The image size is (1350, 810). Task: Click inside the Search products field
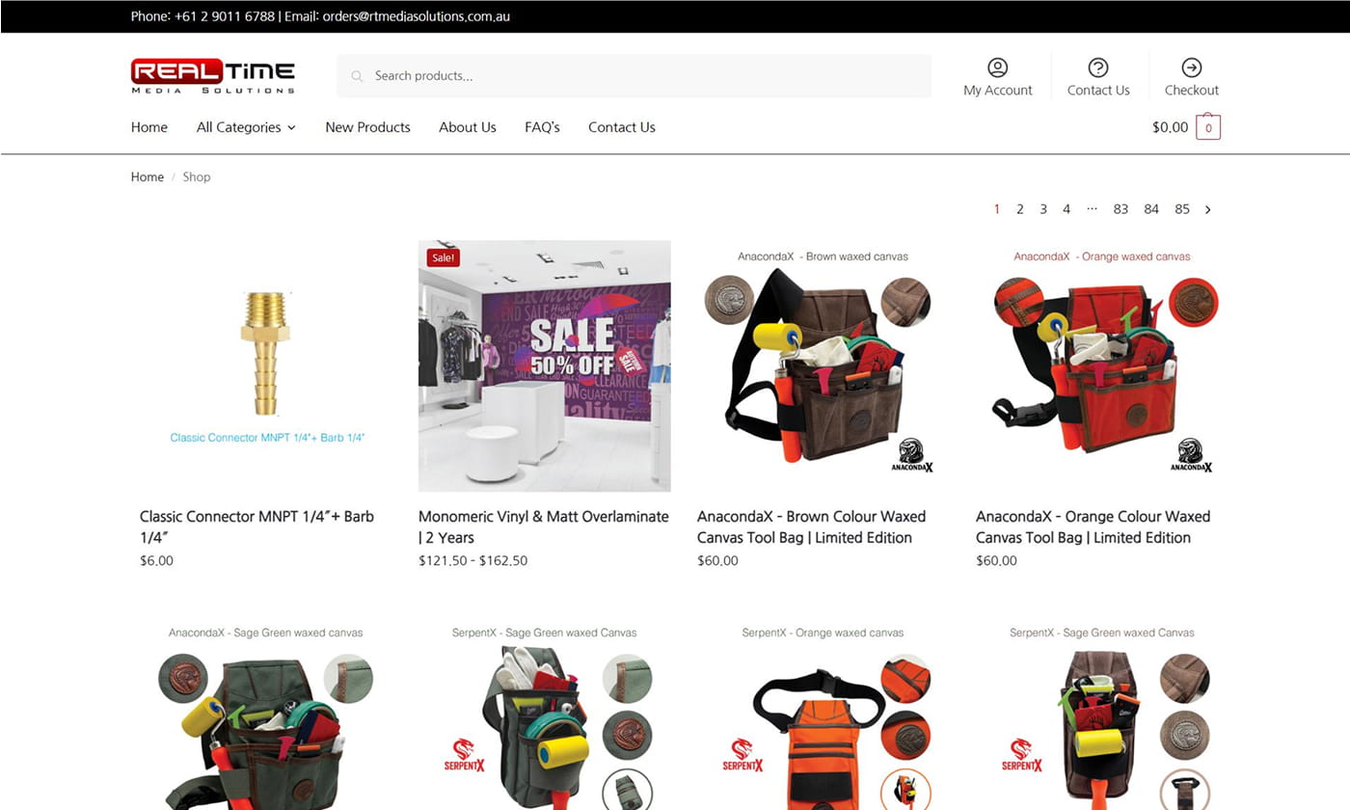(646, 76)
